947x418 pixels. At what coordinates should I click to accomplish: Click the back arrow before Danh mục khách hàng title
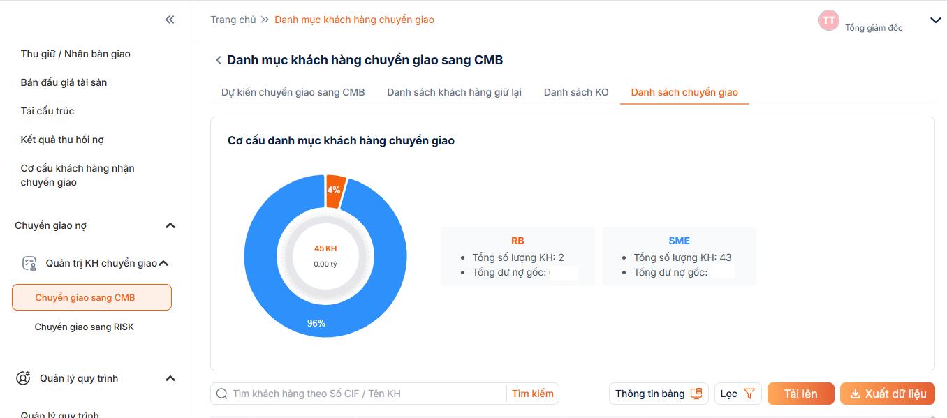[x=219, y=60]
